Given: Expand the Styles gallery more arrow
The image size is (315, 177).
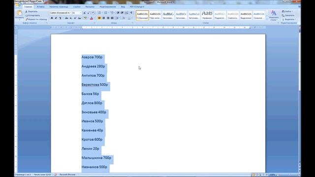Looking at the screenshot, I should click(267, 19).
